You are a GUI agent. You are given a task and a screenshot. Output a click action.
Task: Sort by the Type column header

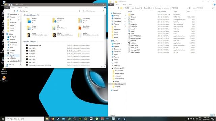(x=175, y=11)
